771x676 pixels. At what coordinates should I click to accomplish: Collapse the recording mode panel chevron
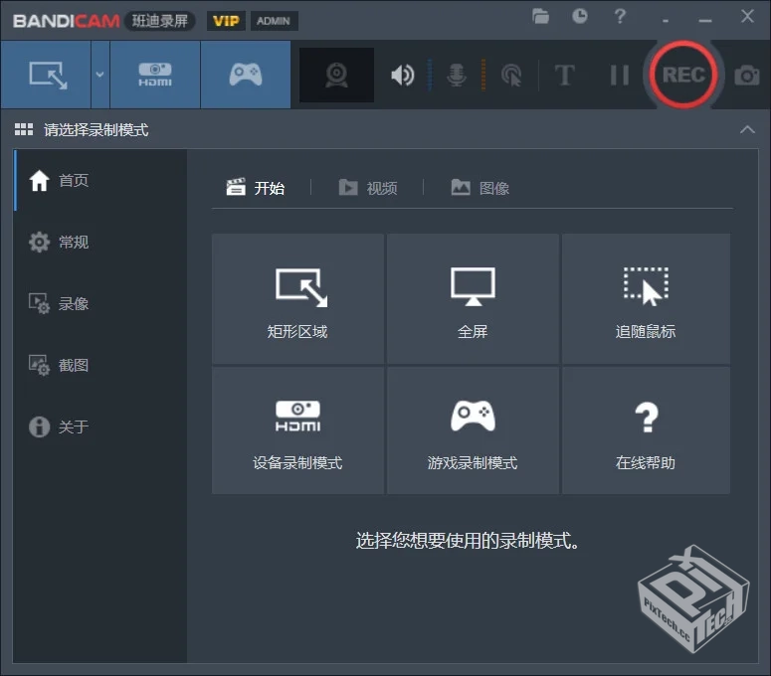pos(747,129)
